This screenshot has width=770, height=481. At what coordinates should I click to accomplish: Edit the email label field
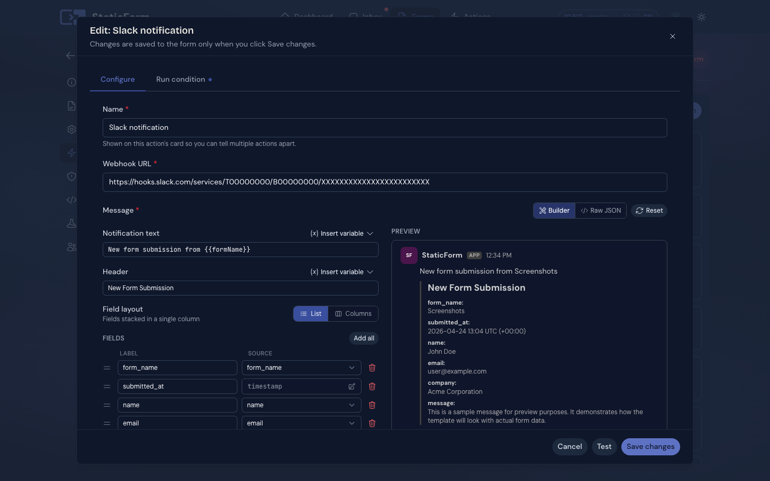(178, 423)
